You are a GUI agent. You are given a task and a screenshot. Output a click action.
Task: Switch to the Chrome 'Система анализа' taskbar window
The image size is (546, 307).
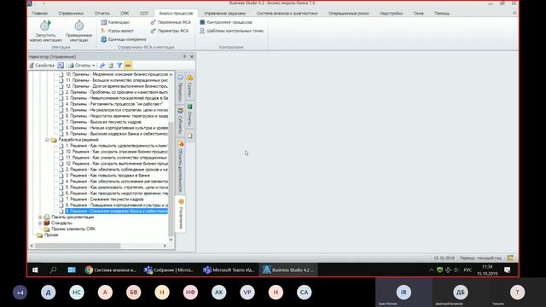111,269
